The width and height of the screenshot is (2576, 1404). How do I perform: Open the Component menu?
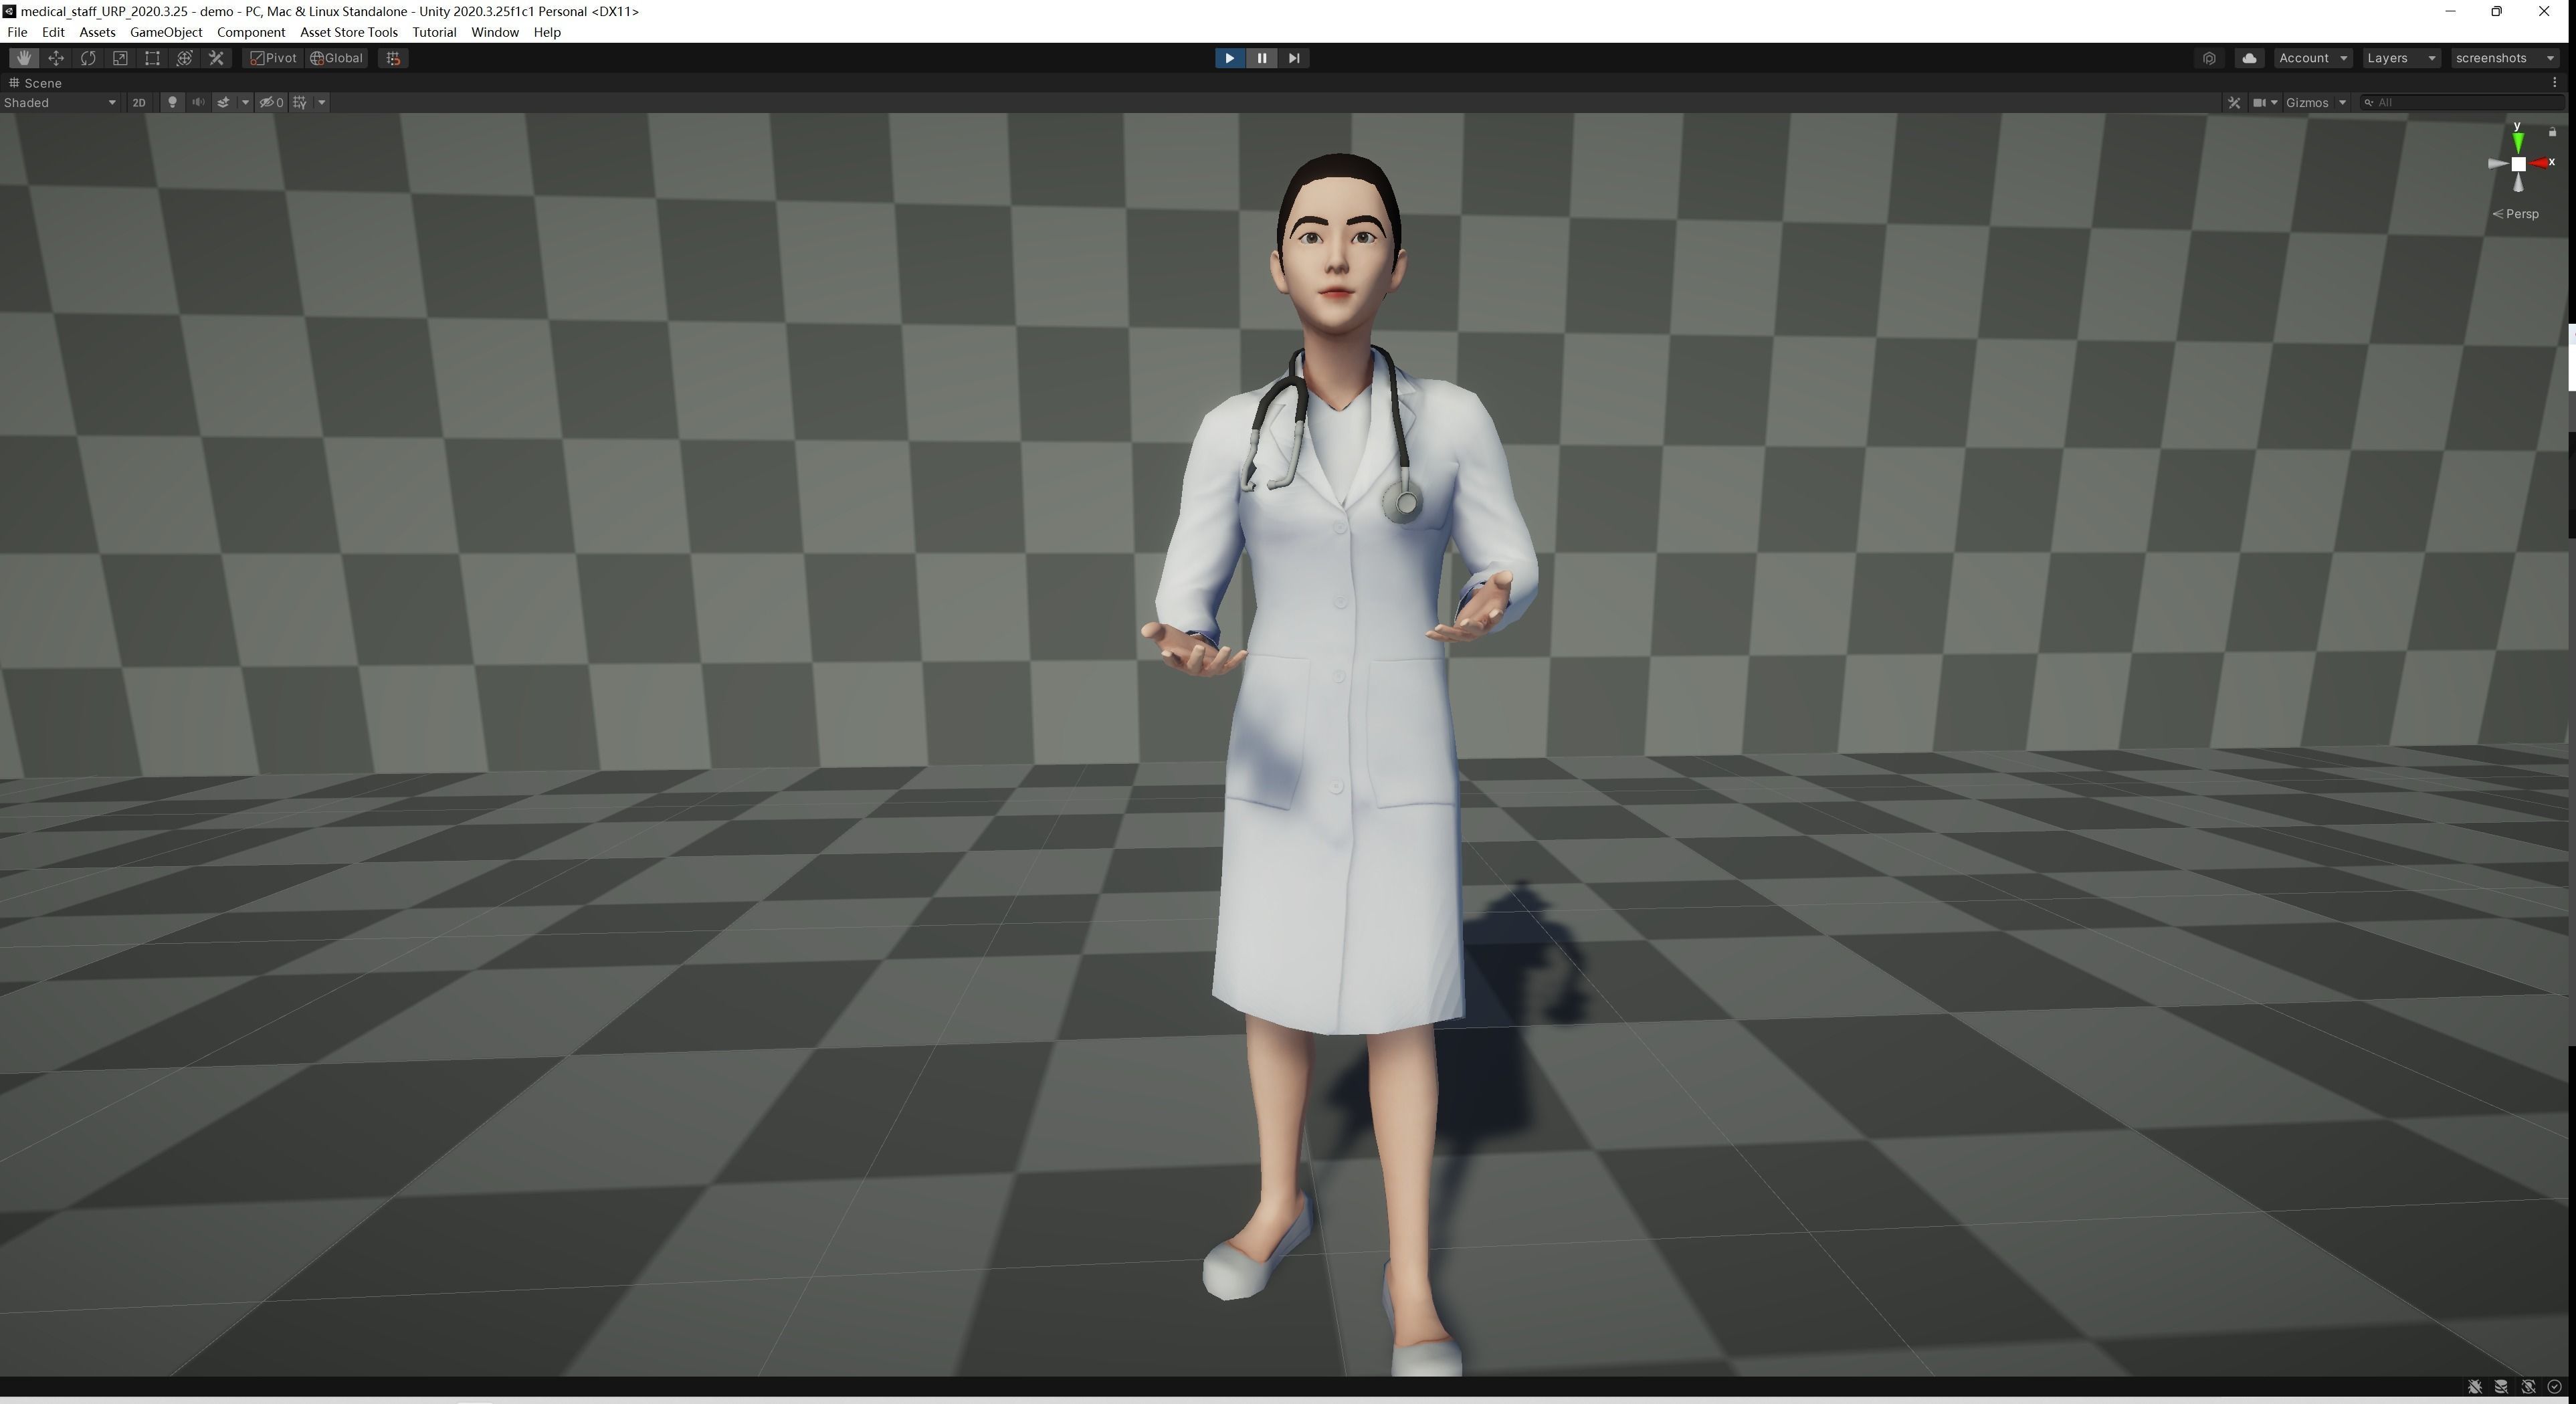(251, 32)
